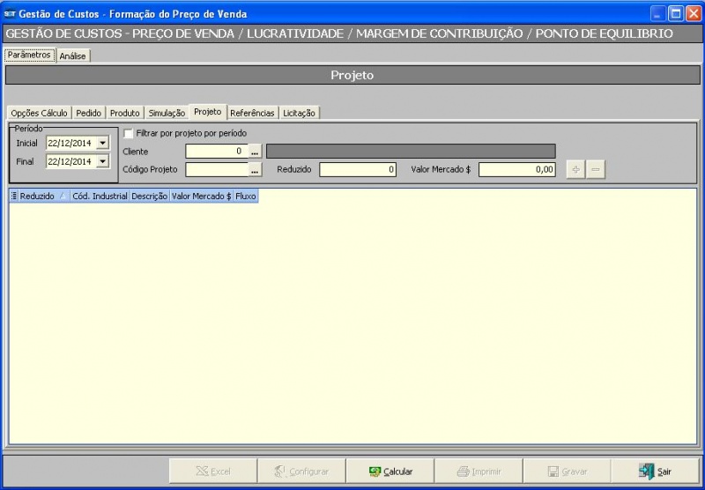Enable Filtrar por projeto por período checkbox
This screenshot has height=490, width=705.
(129, 133)
